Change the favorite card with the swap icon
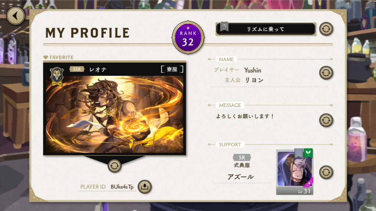The image size is (376, 211). click(x=115, y=166)
